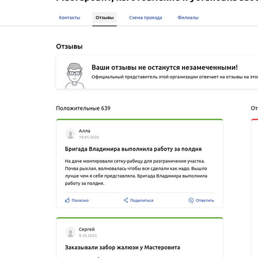The image size is (258, 258).
Task: Click review text starting На даче монтировали
Action: pos(136,172)
